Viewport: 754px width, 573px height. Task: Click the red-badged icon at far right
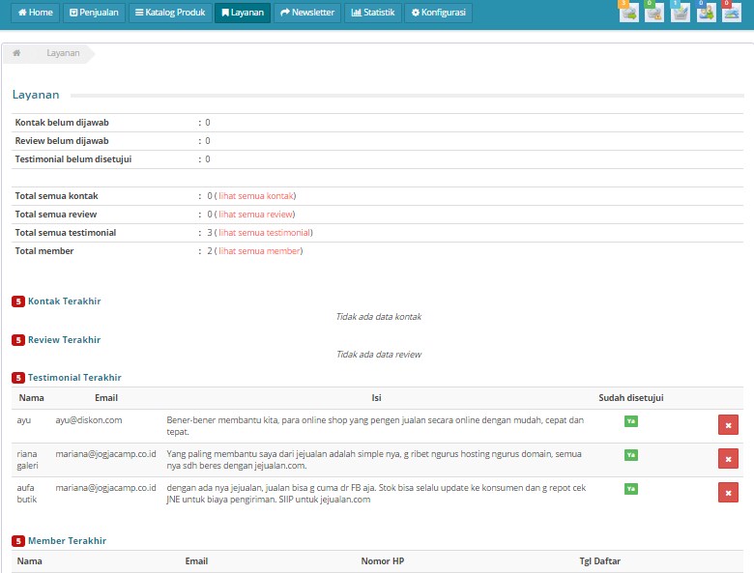tap(732, 13)
